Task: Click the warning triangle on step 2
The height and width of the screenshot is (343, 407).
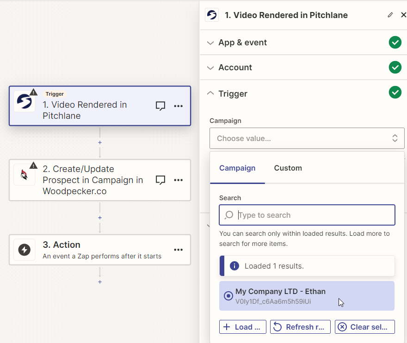Action: [33, 165]
